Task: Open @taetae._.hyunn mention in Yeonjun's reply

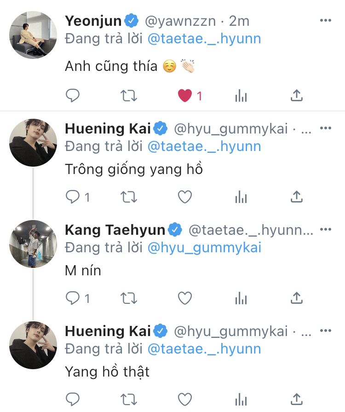Action: 204,39
